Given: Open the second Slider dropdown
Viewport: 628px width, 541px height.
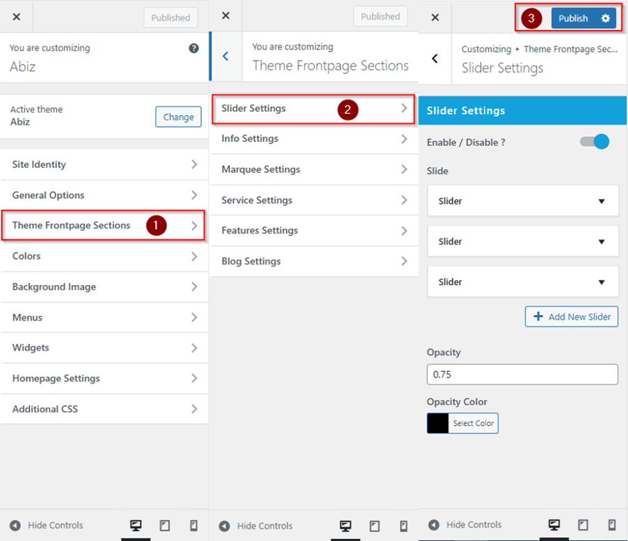Looking at the screenshot, I should 522,241.
